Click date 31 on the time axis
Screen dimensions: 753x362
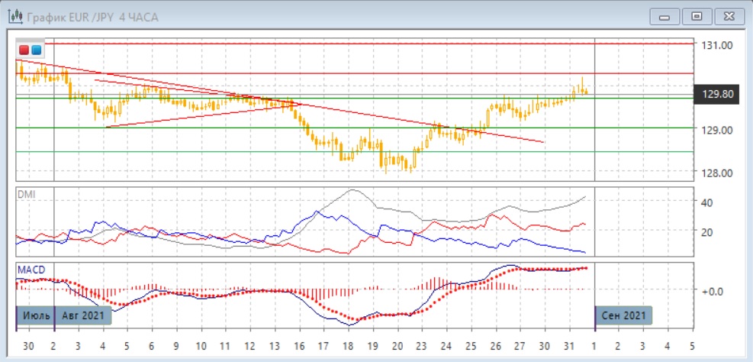point(570,344)
